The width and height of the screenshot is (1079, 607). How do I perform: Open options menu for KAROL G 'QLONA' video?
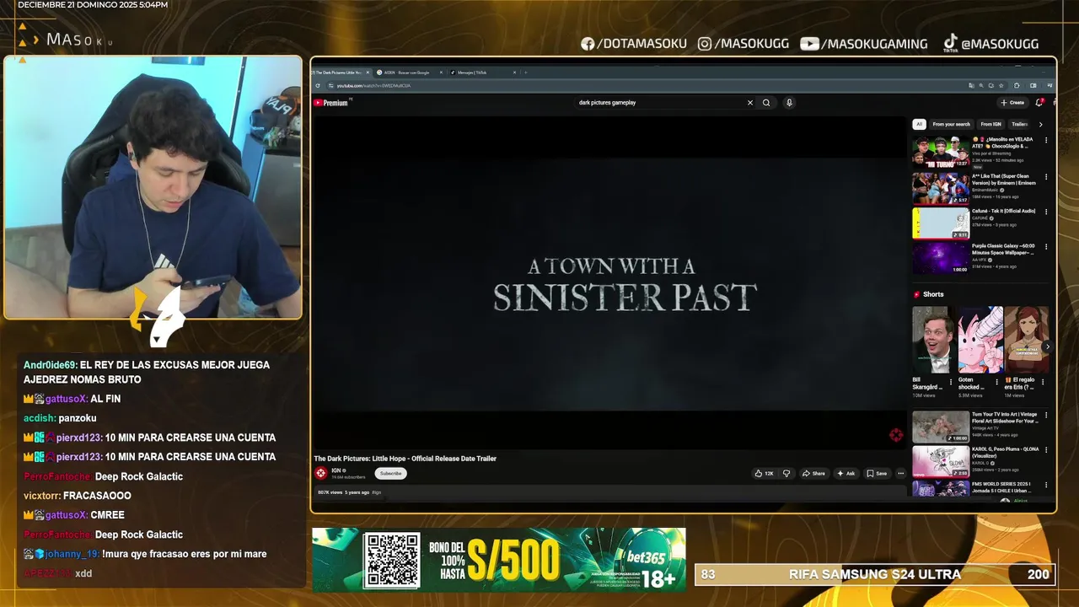[1046, 450]
